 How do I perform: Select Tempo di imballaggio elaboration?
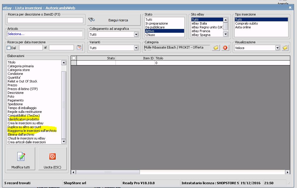click(34, 108)
